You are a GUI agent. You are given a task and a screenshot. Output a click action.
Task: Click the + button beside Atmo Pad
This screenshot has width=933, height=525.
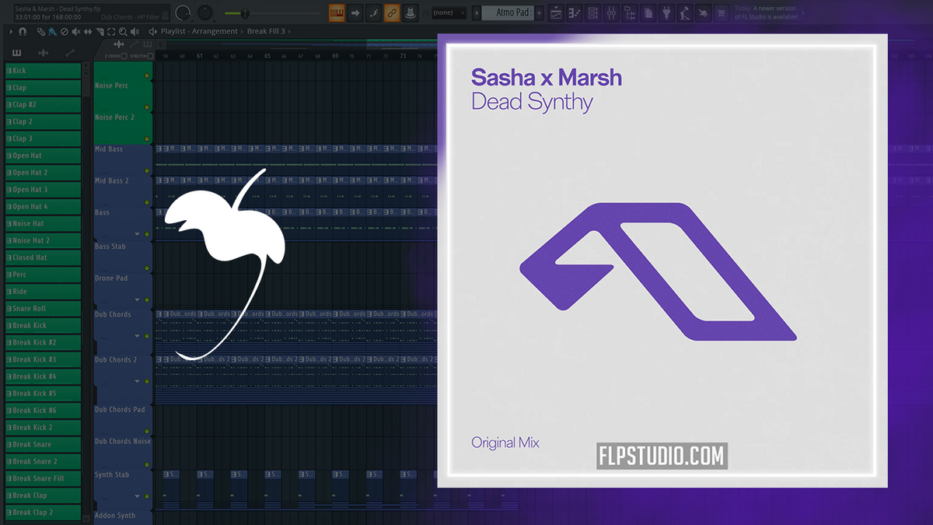pyautogui.click(x=539, y=13)
